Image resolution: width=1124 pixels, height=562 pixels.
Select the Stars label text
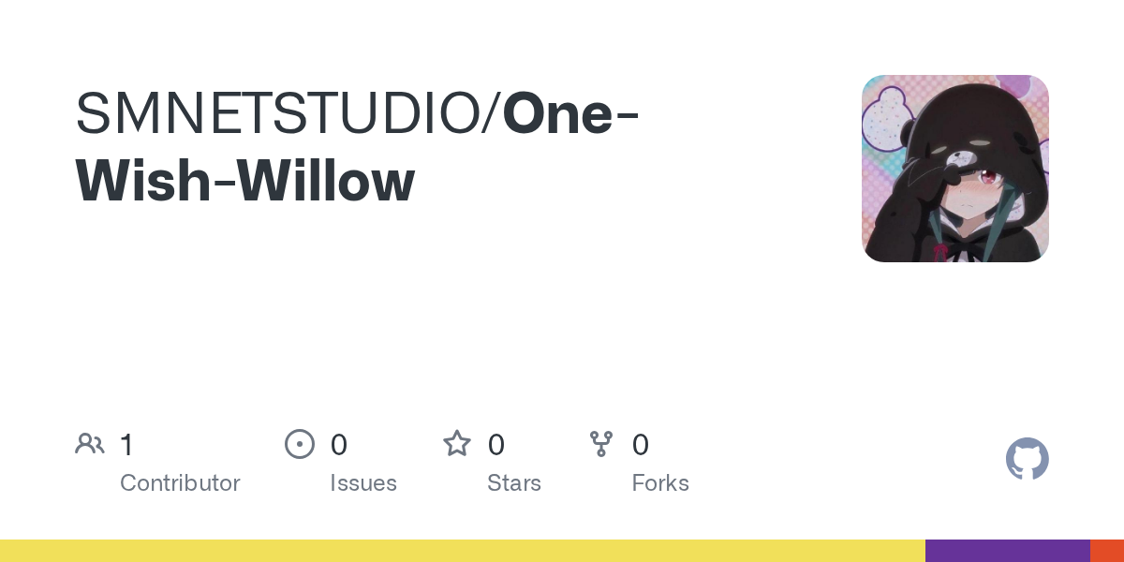pyautogui.click(x=514, y=483)
